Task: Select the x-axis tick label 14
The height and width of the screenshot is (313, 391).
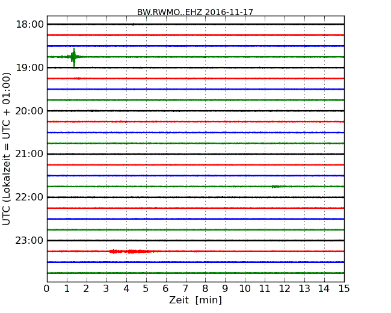Action: pyautogui.click(x=324, y=289)
